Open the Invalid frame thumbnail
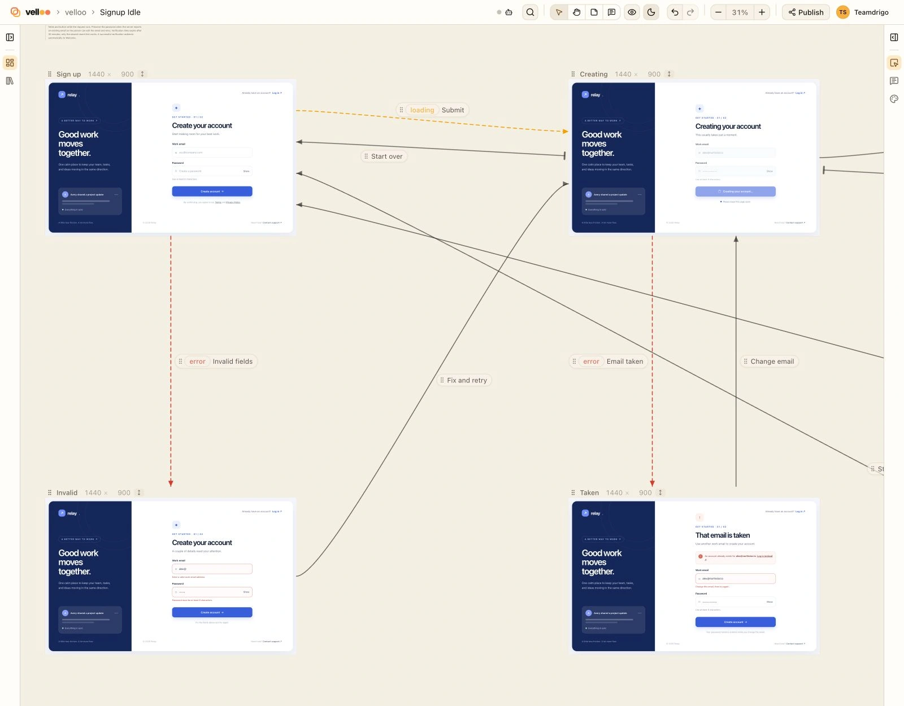 171,576
